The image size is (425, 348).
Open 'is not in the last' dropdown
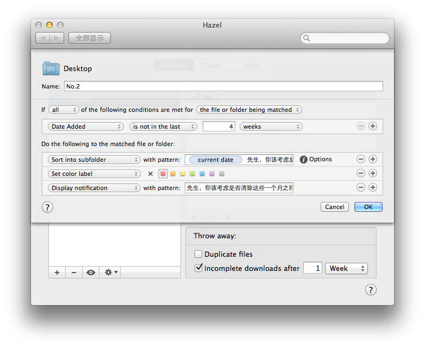pyautogui.click(x=163, y=126)
